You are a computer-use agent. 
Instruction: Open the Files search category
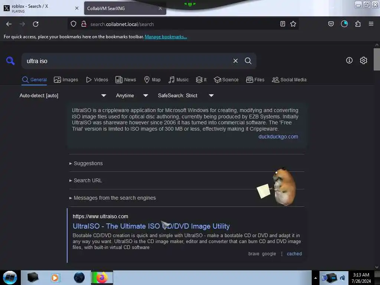click(x=255, y=80)
